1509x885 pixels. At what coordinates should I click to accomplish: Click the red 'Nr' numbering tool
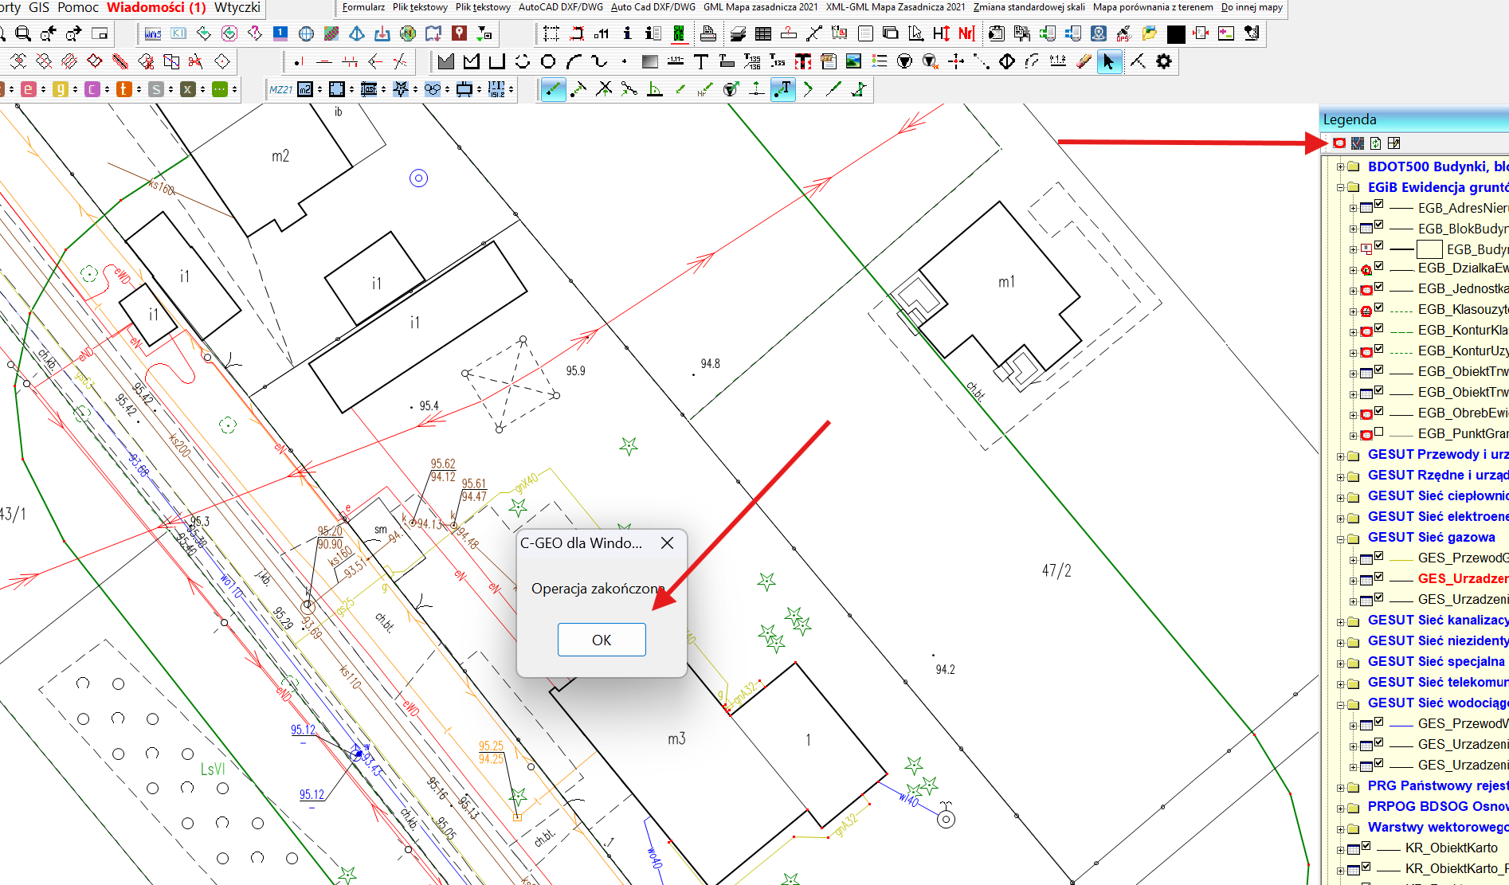[x=966, y=33]
